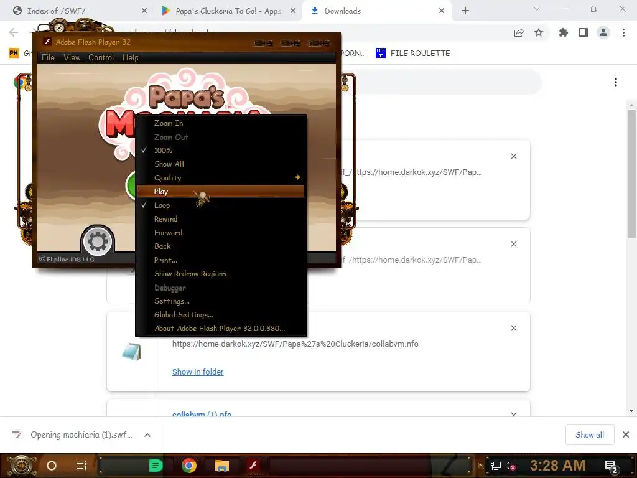This screenshot has height=478, width=637.
Task: Close the download shelf at the bottom
Action: click(626, 435)
